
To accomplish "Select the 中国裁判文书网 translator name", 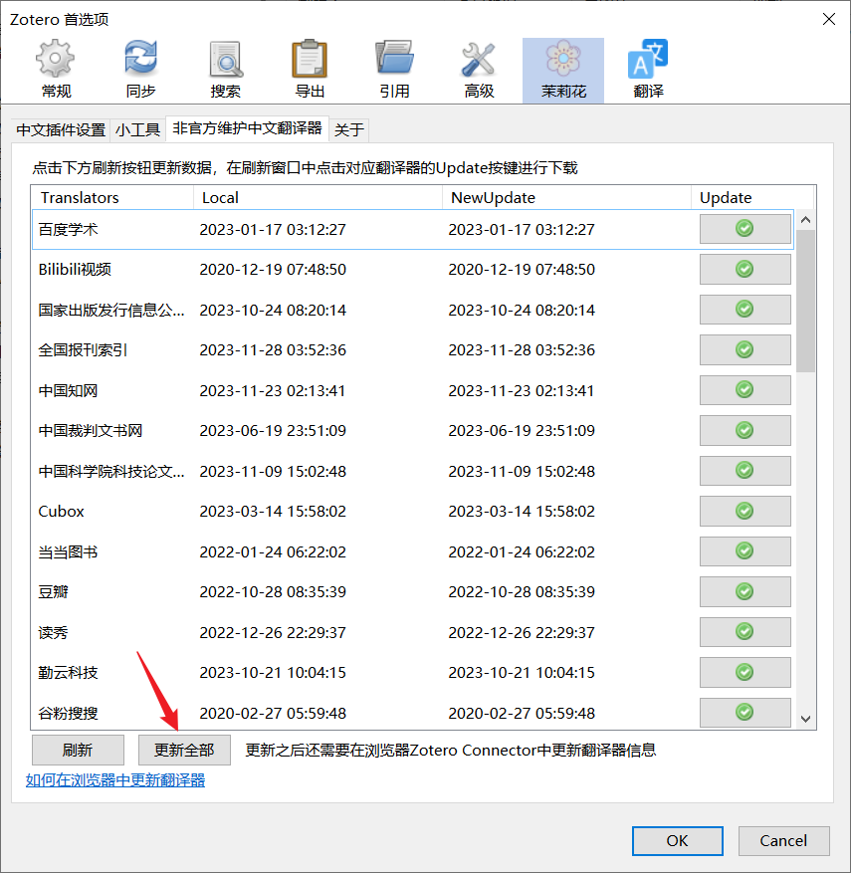I will click(x=91, y=431).
